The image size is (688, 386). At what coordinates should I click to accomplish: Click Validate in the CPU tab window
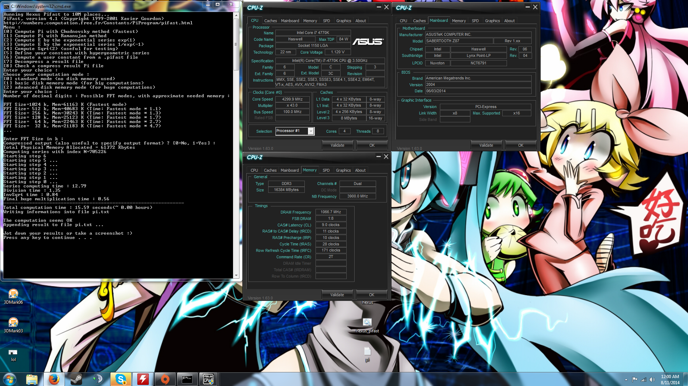pos(337,145)
